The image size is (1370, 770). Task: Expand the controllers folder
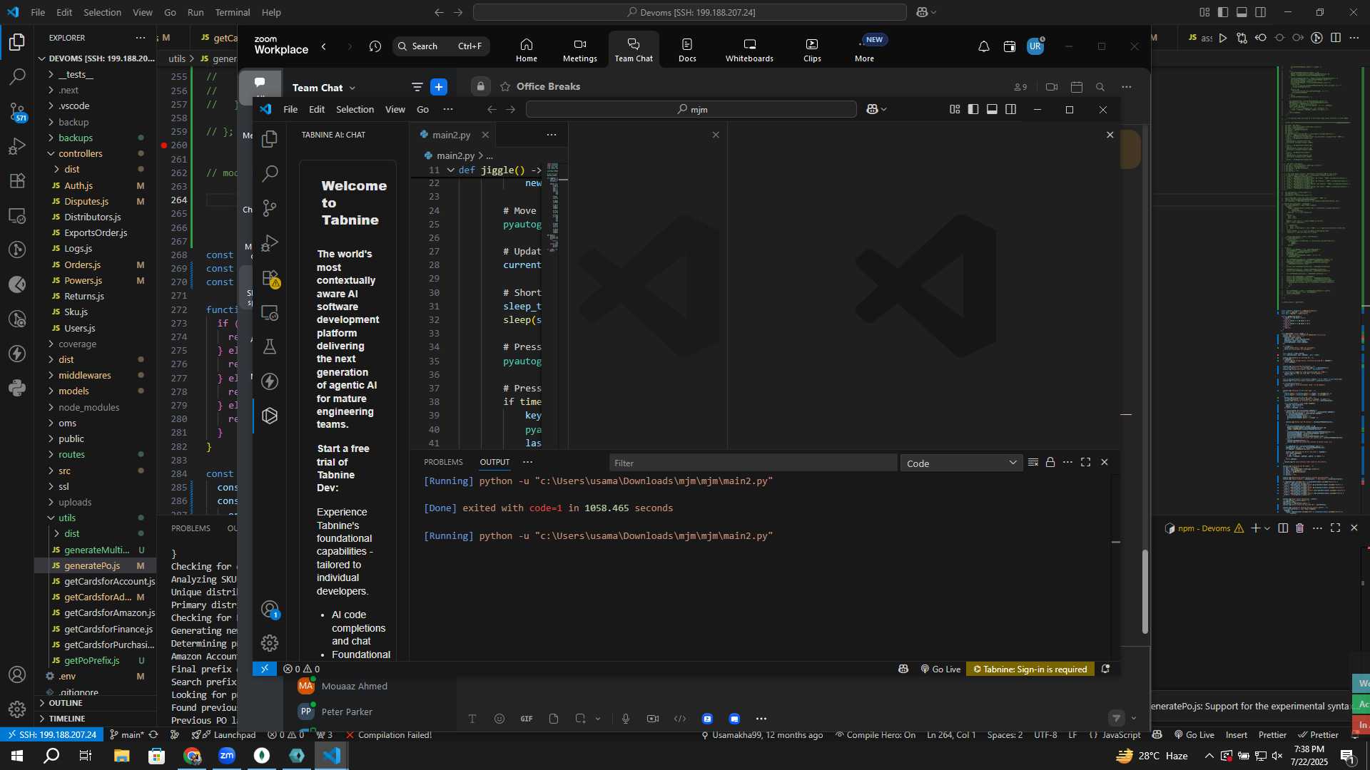coord(81,153)
